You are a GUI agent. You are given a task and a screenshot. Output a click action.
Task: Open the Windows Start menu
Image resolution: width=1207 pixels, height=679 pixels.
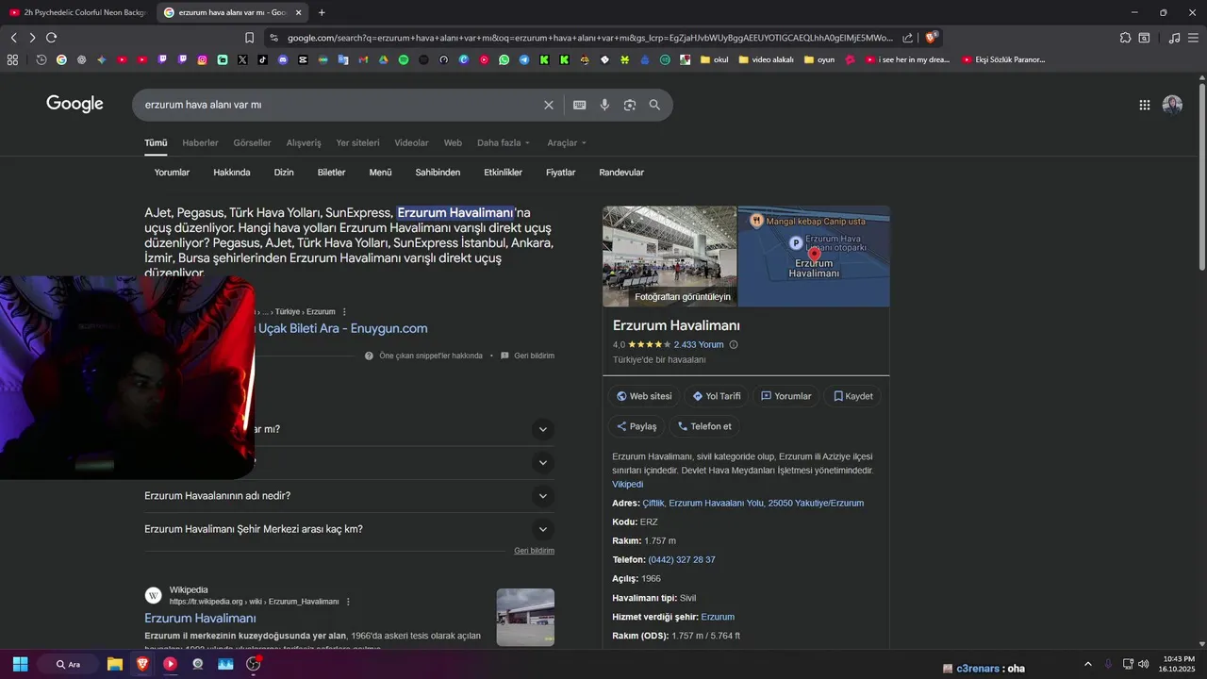point(20,664)
